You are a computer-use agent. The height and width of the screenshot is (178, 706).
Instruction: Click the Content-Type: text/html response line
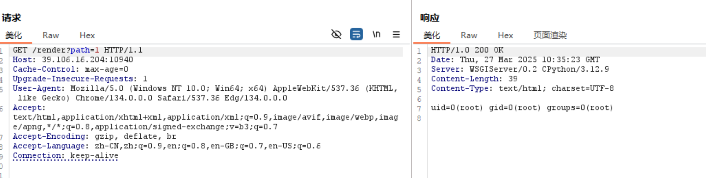pos(522,89)
